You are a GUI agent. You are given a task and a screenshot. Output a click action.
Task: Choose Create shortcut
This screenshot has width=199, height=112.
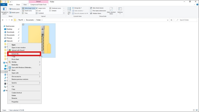click(x=24, y=93)
